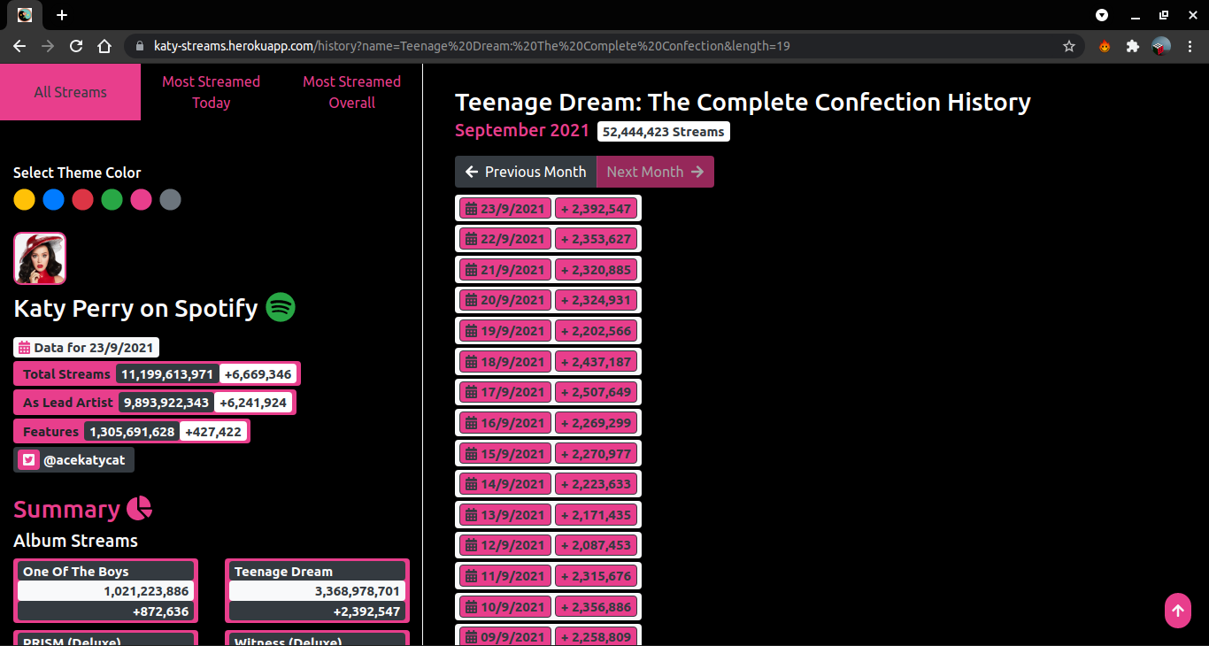Open a new browser tab
Screen dimensions: 1209x646
point(62,15)
